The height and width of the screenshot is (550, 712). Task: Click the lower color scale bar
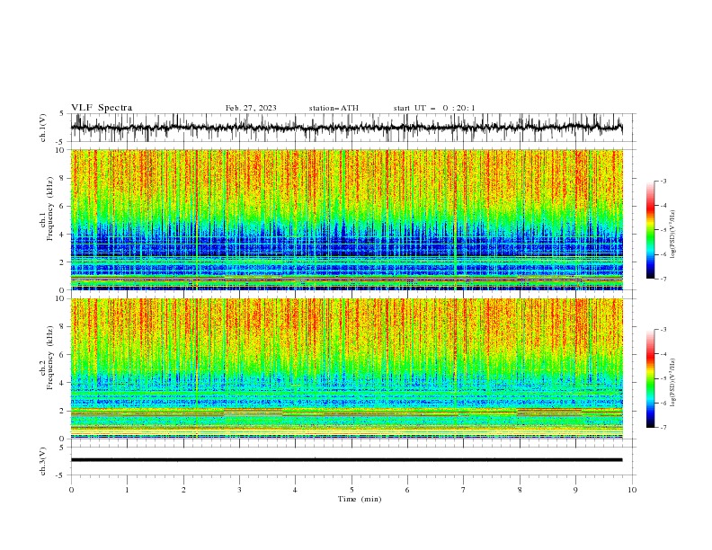click(x=650, y=378)
